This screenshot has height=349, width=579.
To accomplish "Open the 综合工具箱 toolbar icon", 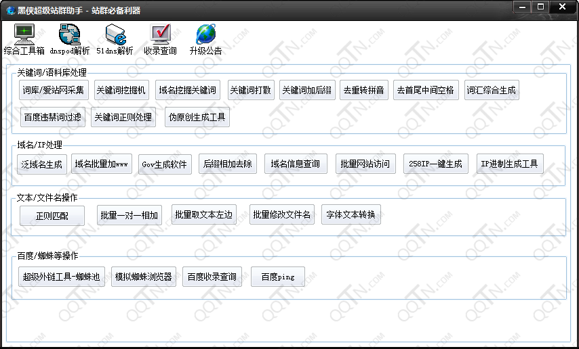I will (24, 34).
